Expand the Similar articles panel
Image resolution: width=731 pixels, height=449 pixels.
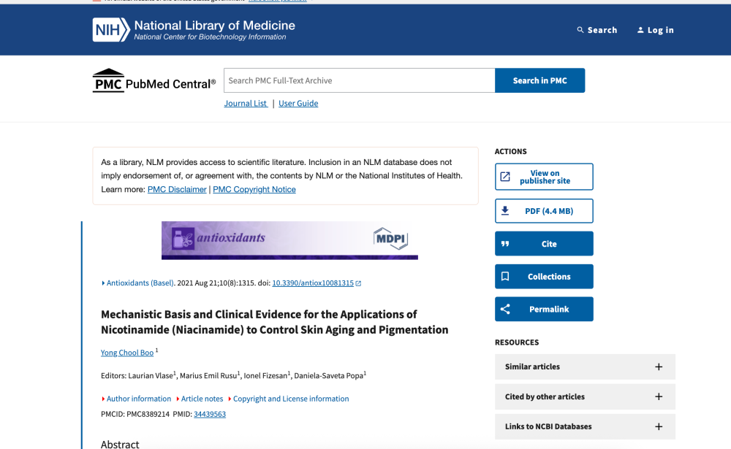point(585,367)
